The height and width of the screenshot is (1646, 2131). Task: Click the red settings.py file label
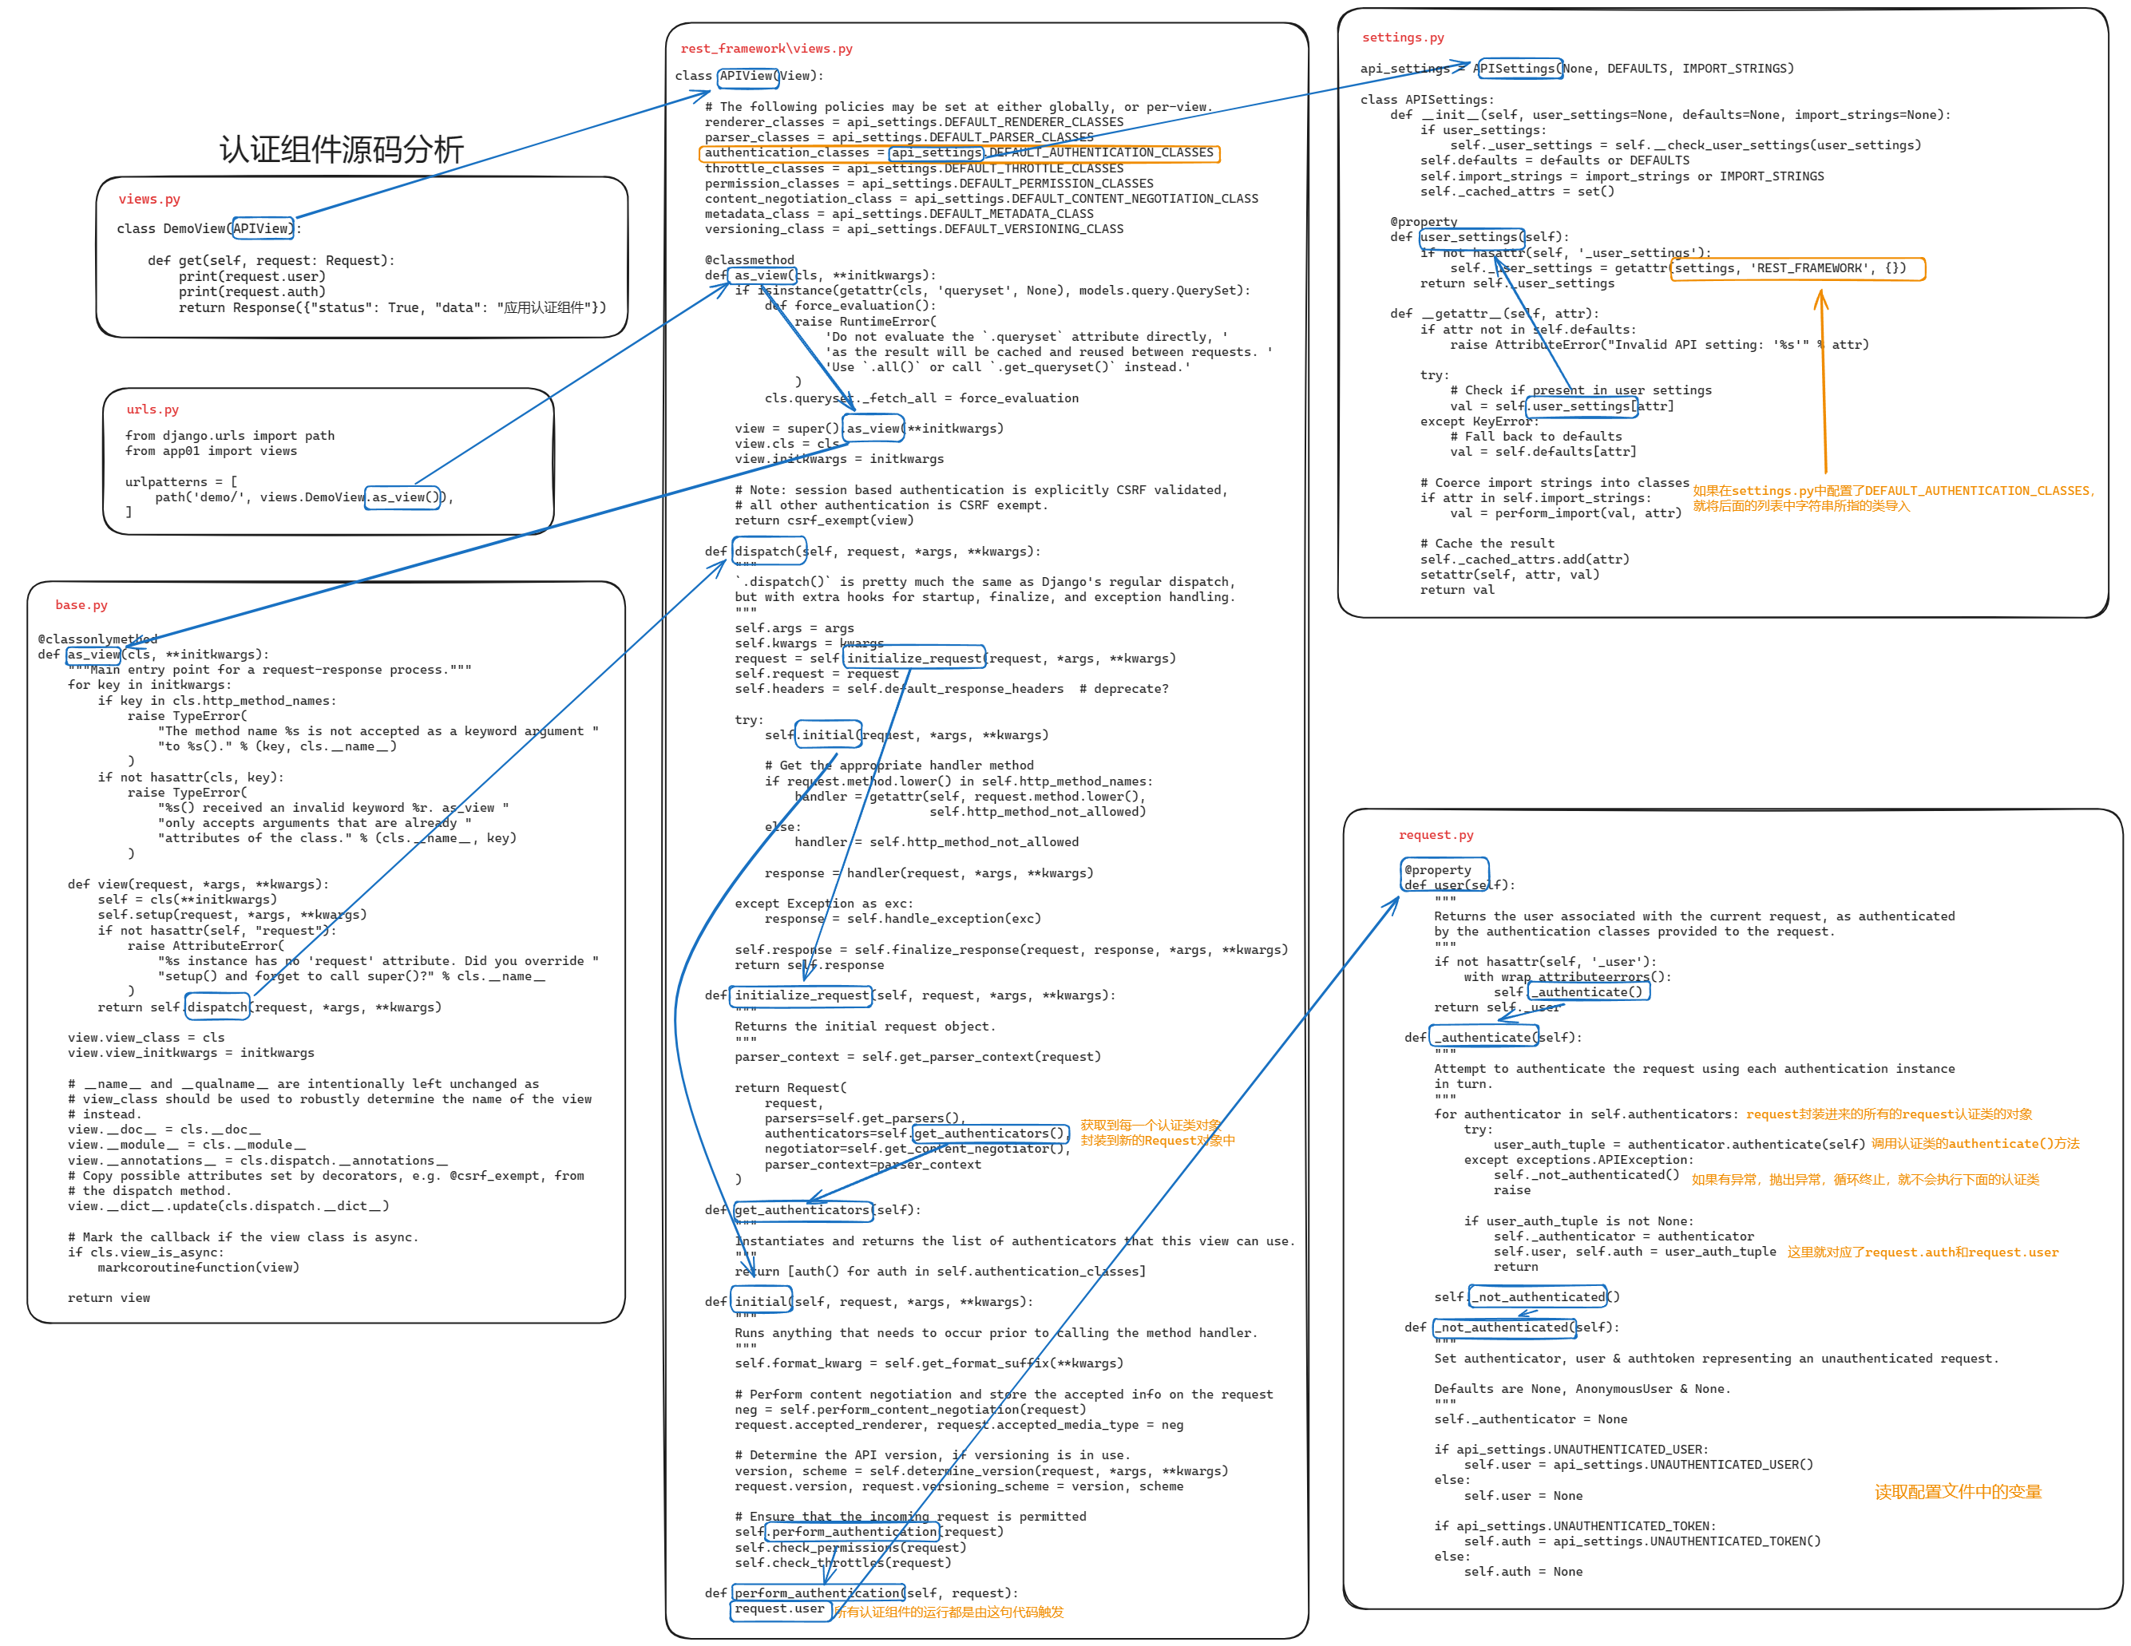(x=1402, y=38)
